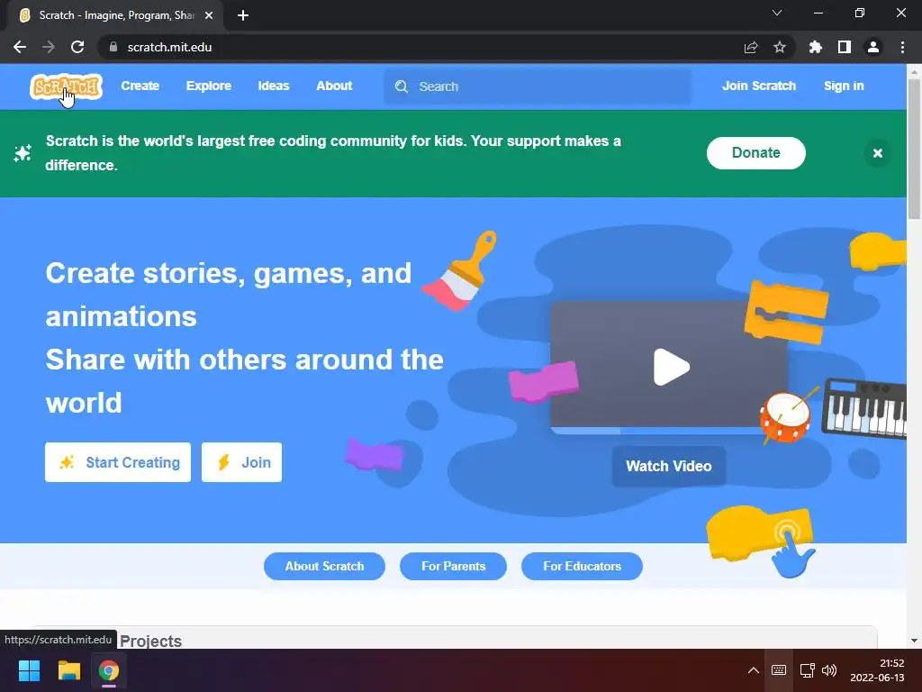Click the address bar URL scratch.mit.edu
This screenshot has width=922, height=692.
(x=169, y=47)
